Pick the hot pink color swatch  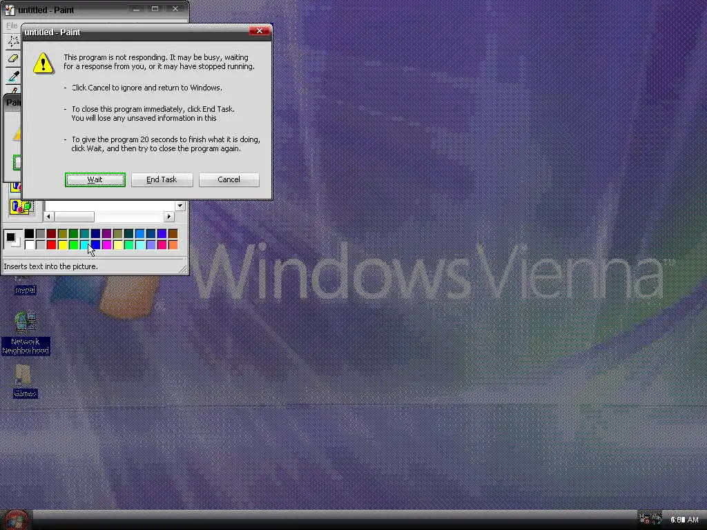pos(162,245)
